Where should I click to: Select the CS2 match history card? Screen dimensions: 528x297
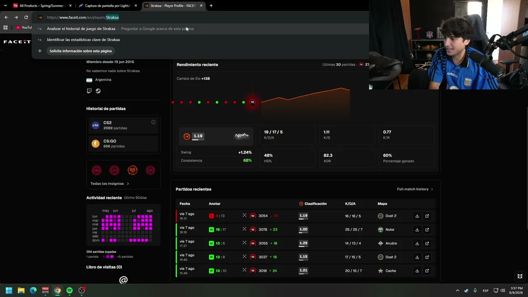click(x=123, y=125)
